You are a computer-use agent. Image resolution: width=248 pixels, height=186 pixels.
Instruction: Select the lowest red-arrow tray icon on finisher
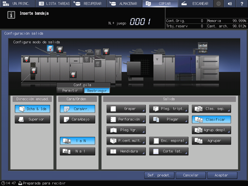click(73, 74)
